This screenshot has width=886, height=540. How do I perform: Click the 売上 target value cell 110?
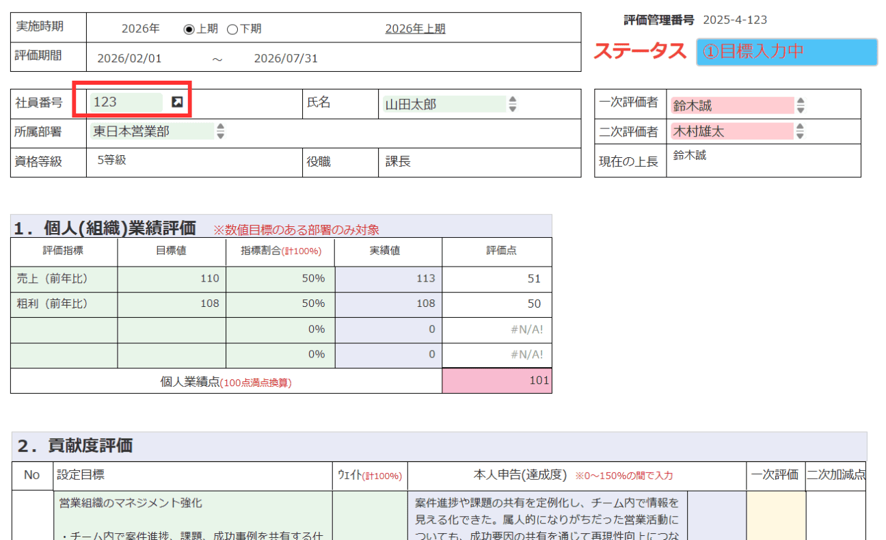click(x=172, y=279)
